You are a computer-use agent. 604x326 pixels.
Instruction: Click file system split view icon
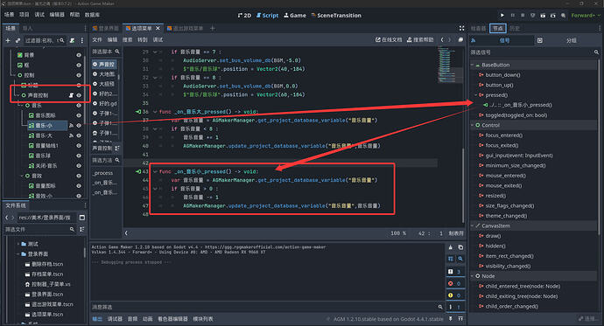(82, 218)
